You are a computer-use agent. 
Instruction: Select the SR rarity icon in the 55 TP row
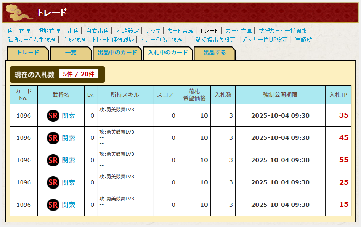53,160
